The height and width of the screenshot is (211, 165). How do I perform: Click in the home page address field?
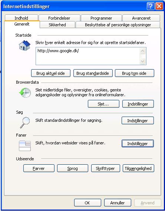point(88,56)
